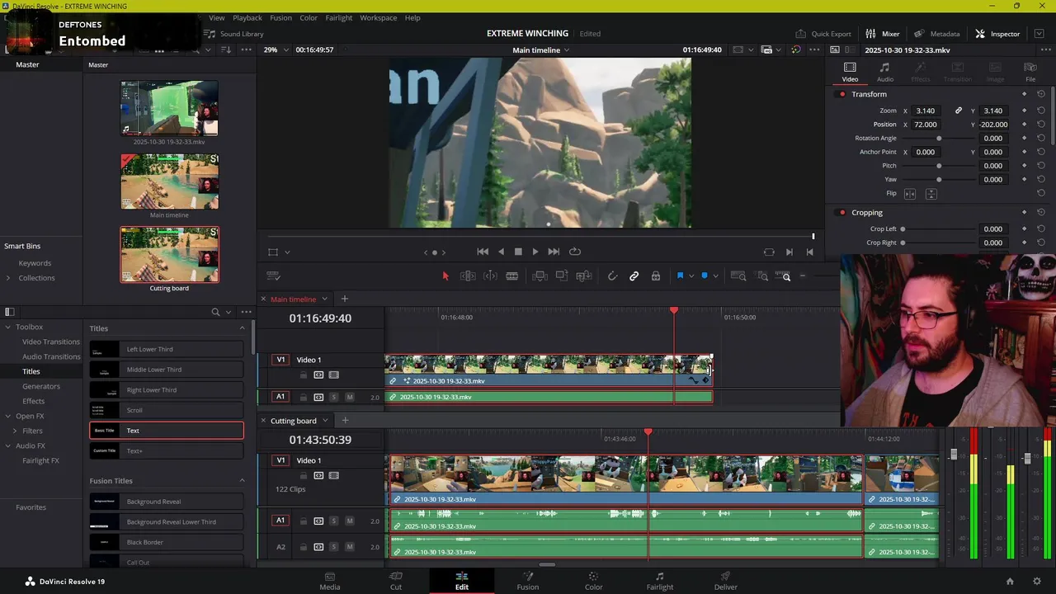Click the Quick Export button

[823, 34]
